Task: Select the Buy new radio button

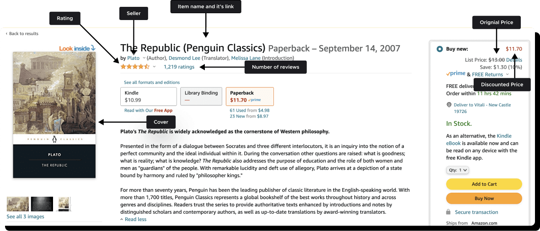Action: (x=439, y=49)
